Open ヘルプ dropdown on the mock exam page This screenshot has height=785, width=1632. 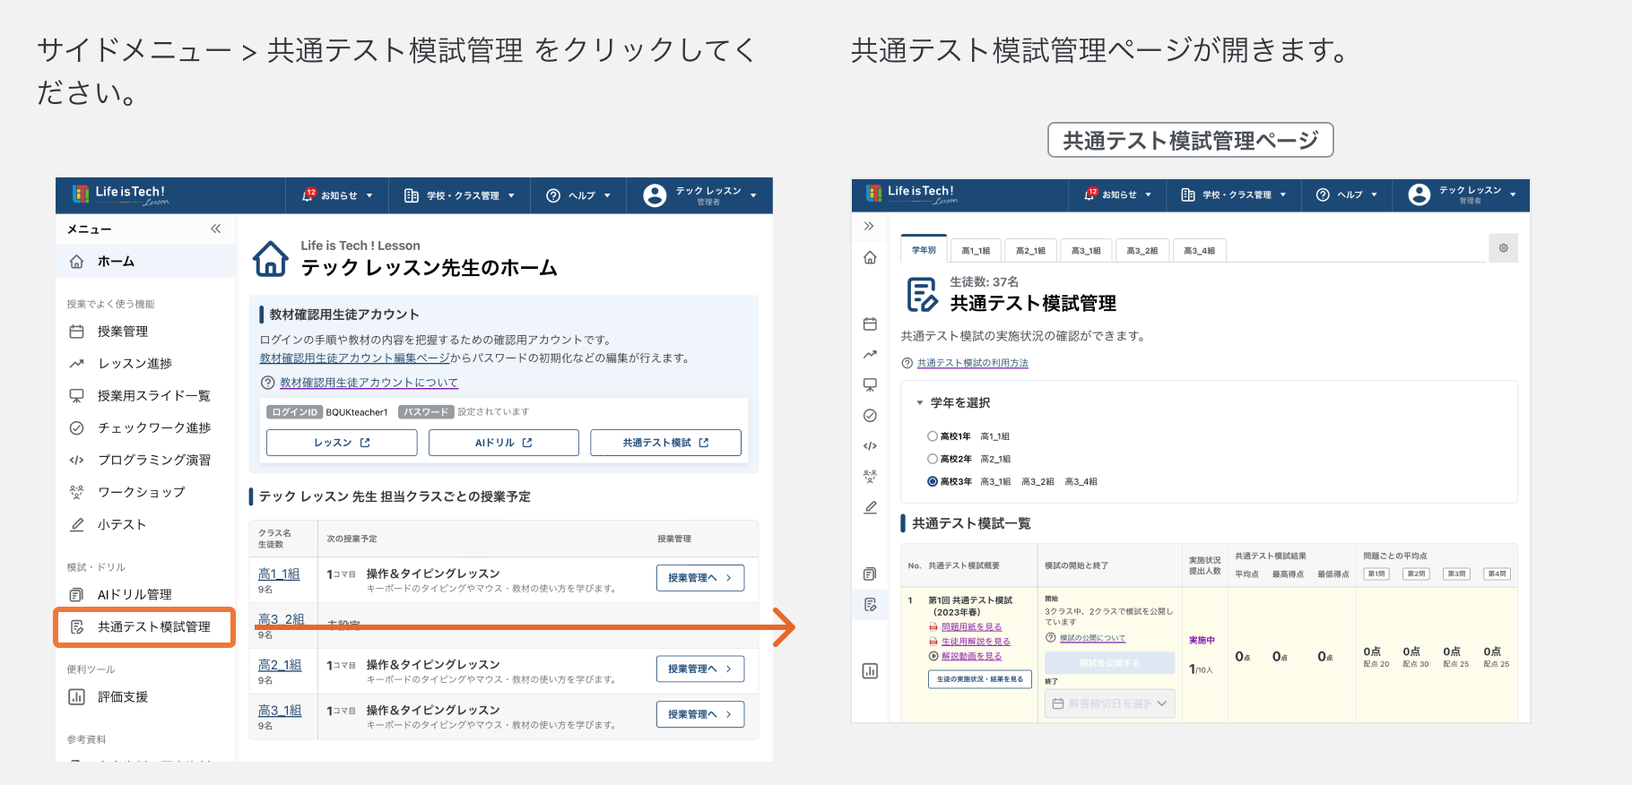(x=1347, y=194)
